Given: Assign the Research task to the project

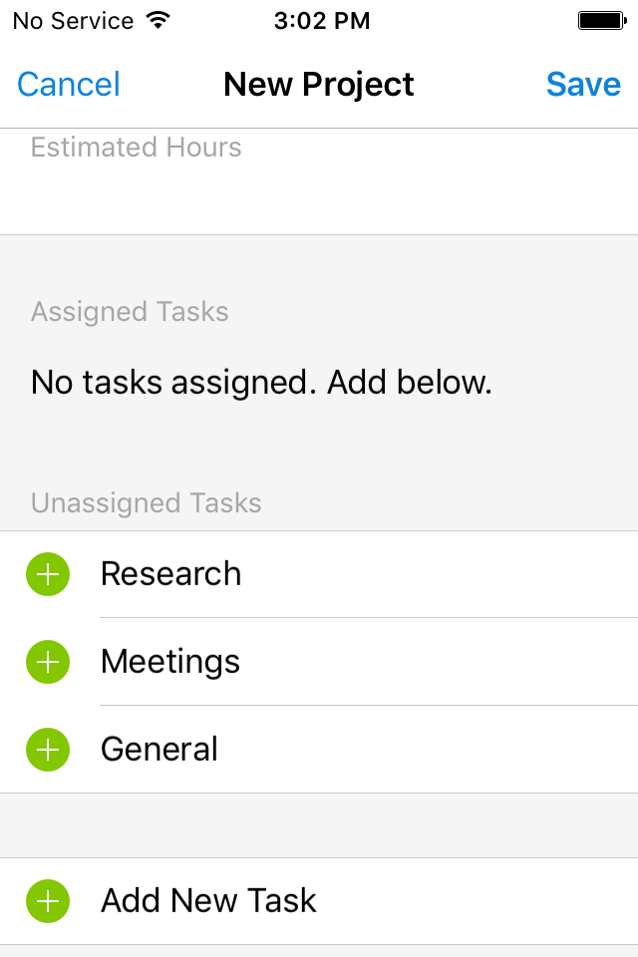Looking at the screenshot, I should coord(47,574).
